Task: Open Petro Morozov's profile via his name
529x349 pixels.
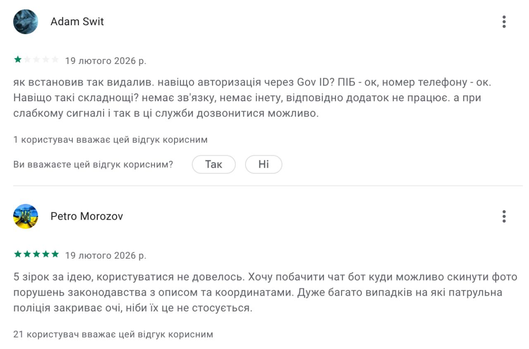Action: 87,216
